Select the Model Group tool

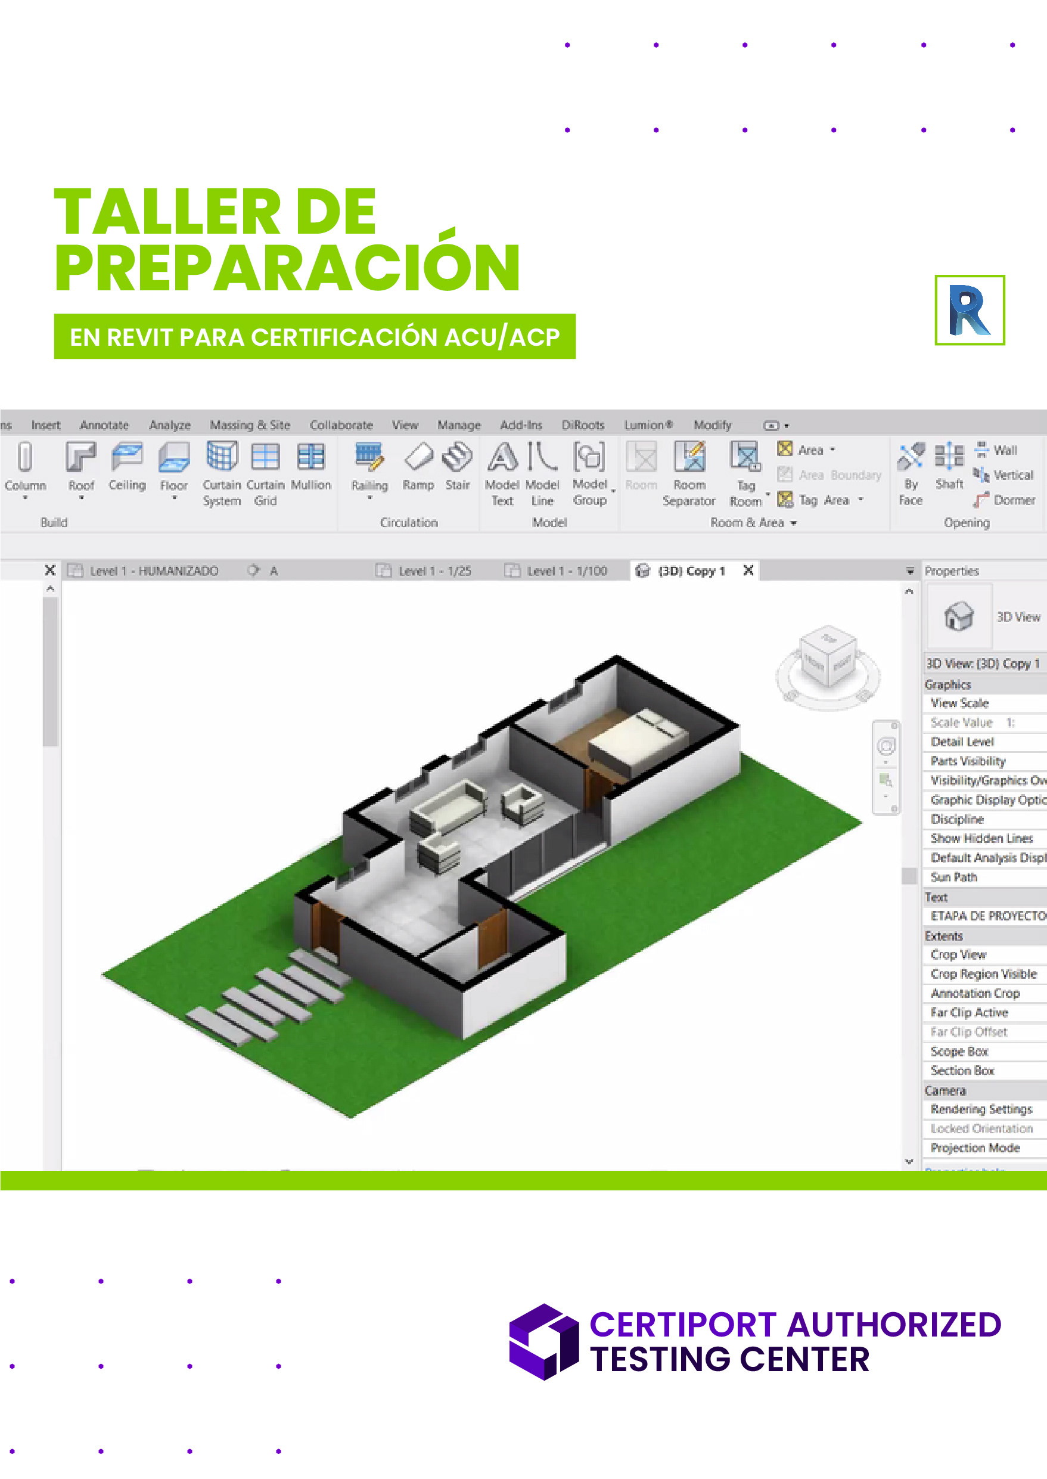590,473
